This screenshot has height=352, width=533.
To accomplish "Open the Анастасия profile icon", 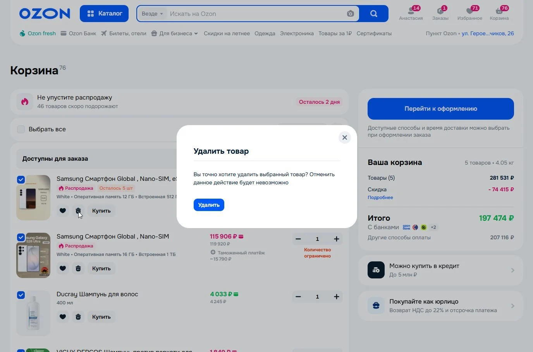I will tap(411, 13).
